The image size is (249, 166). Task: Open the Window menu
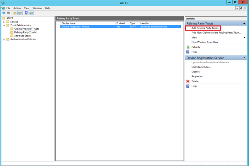[37, 8]
